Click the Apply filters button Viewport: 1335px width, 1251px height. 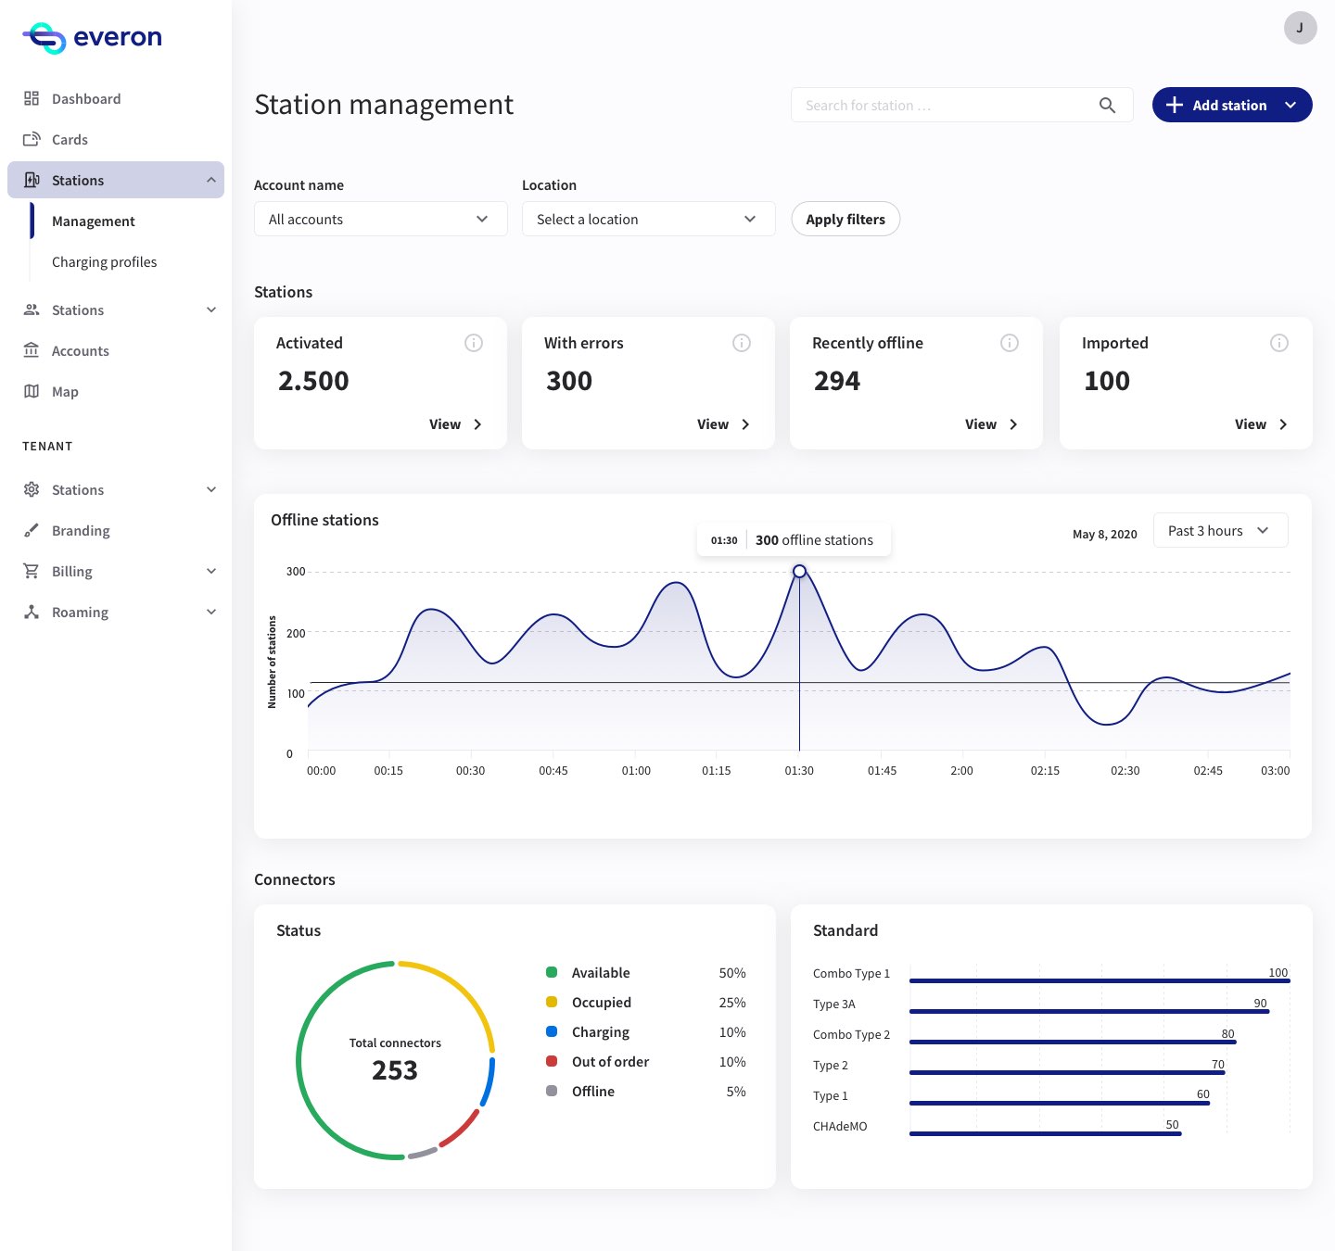(x=845, y=219)
